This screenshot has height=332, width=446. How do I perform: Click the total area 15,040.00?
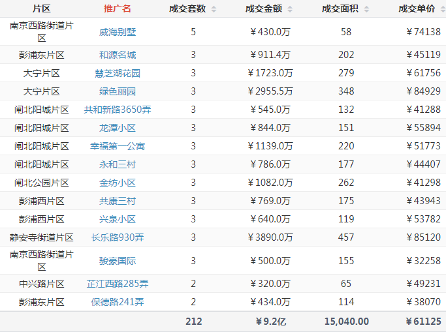click(x=347, y=321)
